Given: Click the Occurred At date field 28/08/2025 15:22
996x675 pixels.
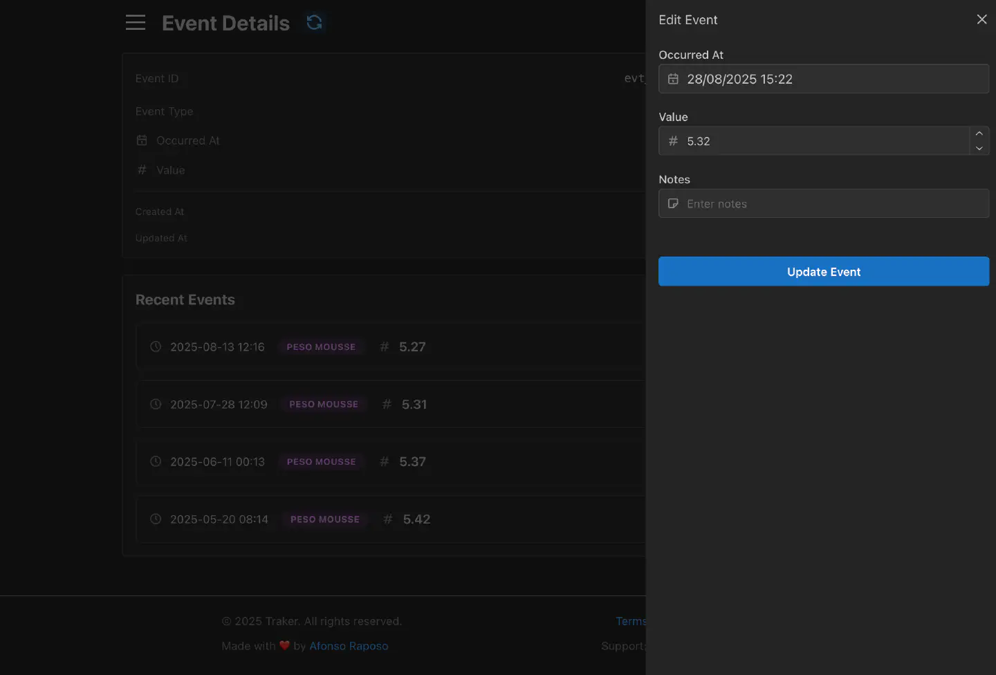Looking at the screenshot, I should click(824, 79).
